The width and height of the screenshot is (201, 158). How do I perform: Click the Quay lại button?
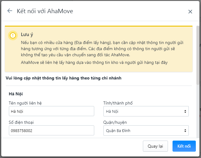155,146
